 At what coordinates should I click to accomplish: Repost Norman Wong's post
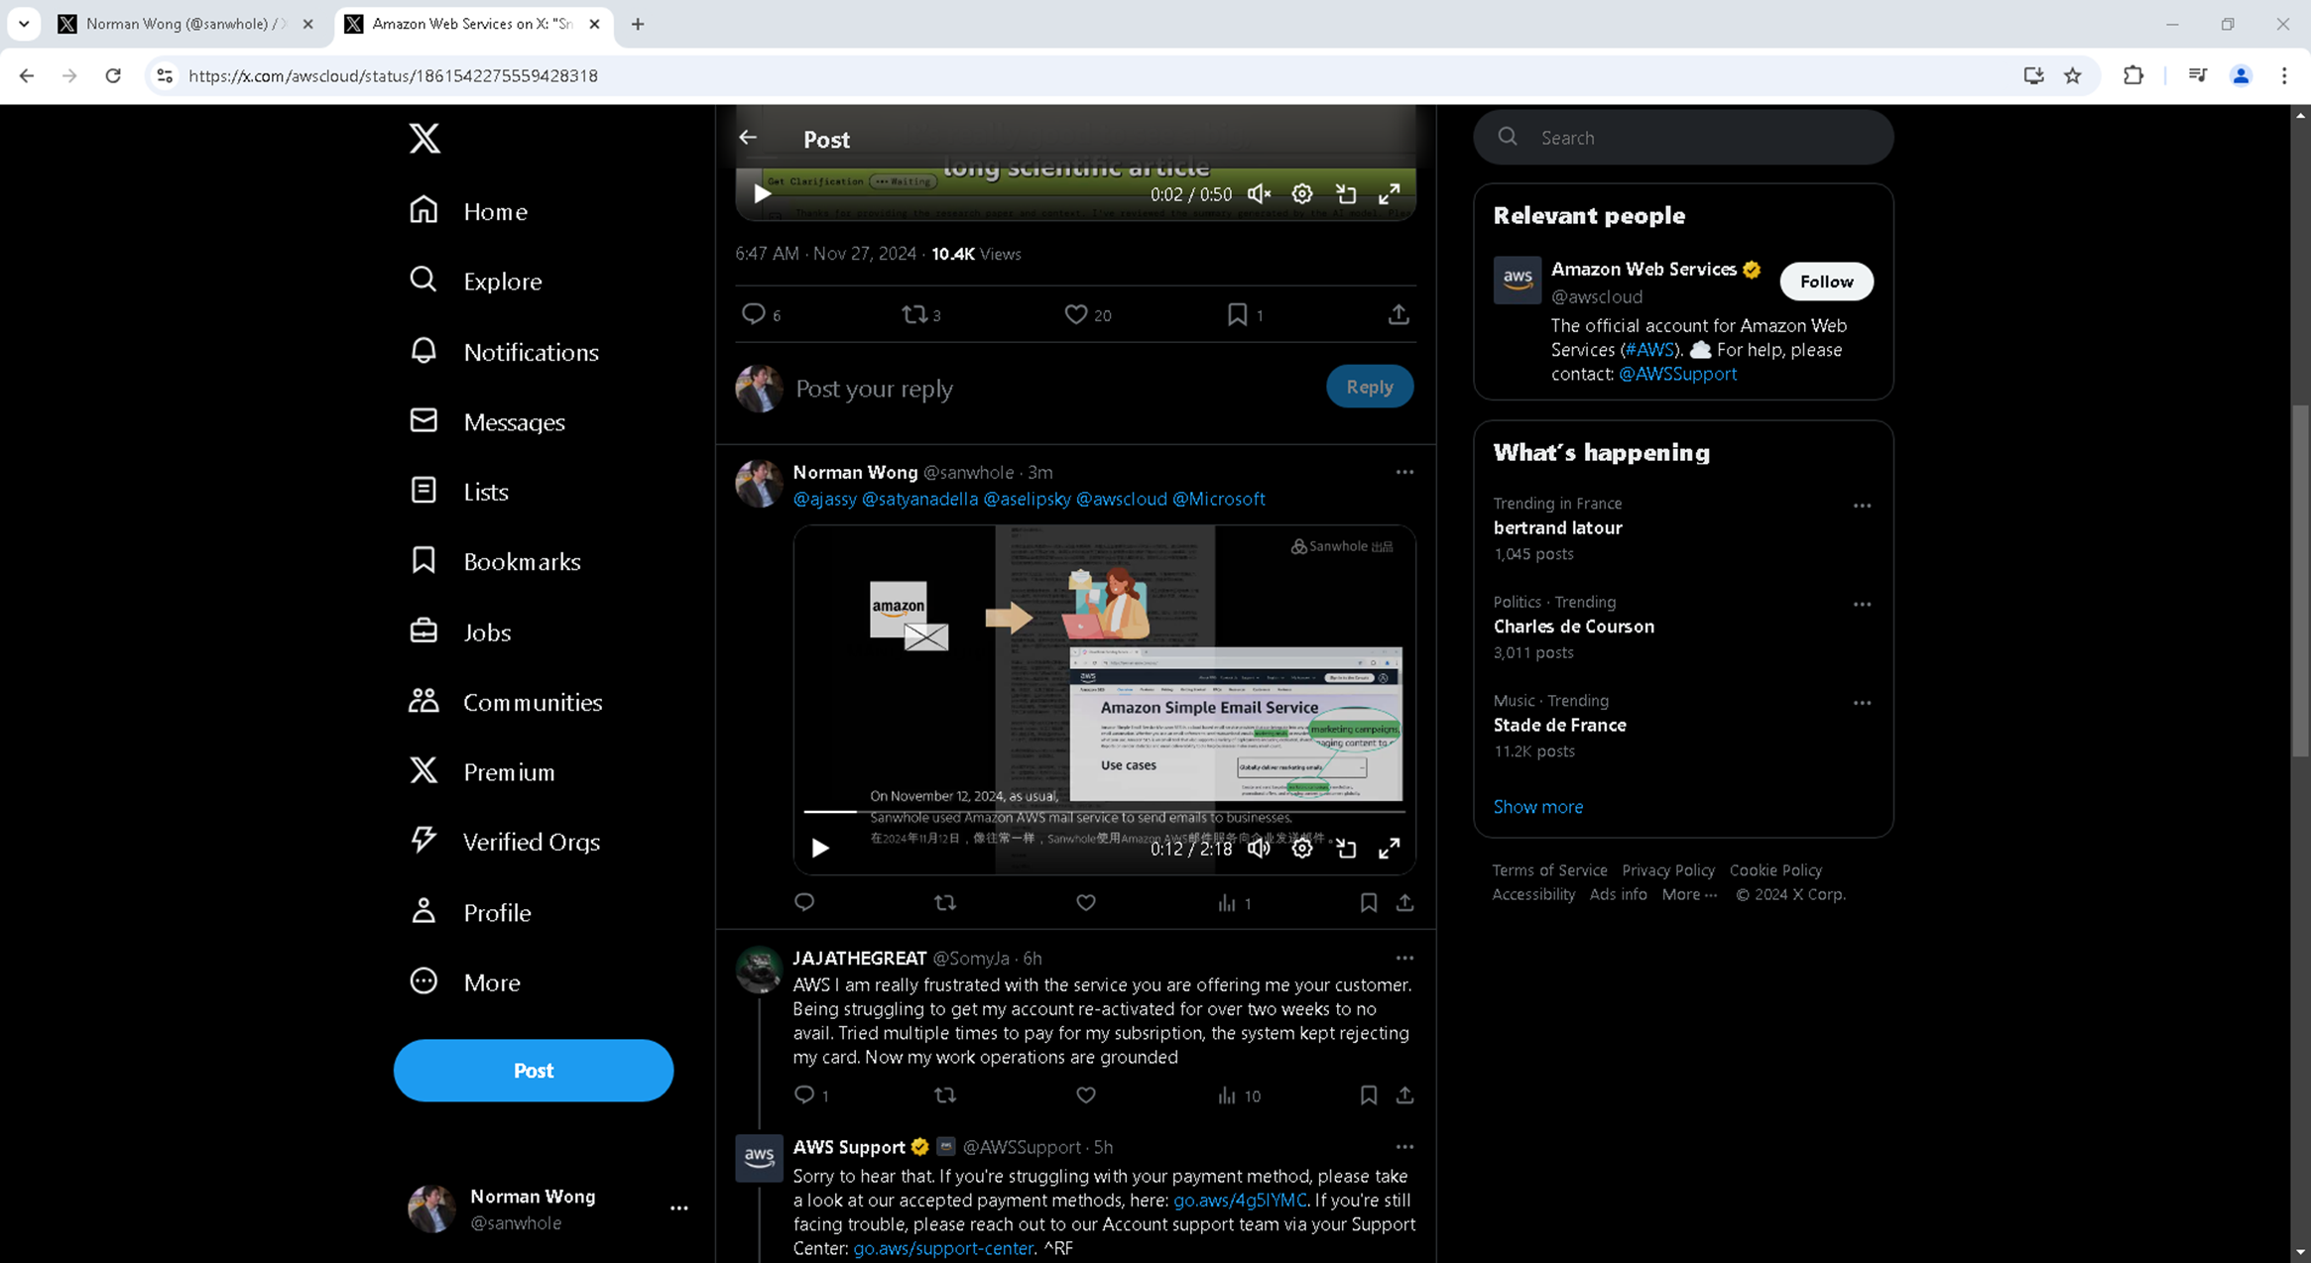click(x=945, y=902)
